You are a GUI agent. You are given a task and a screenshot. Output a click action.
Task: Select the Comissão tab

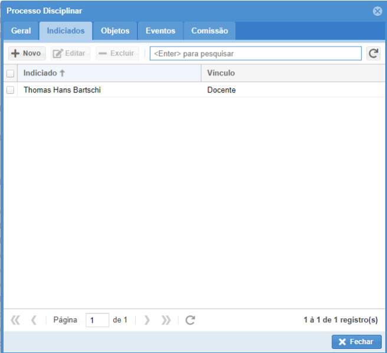tap(209, 31)
